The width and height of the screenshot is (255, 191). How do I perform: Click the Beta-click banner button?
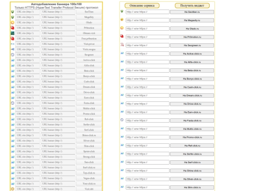coord(89,71)
